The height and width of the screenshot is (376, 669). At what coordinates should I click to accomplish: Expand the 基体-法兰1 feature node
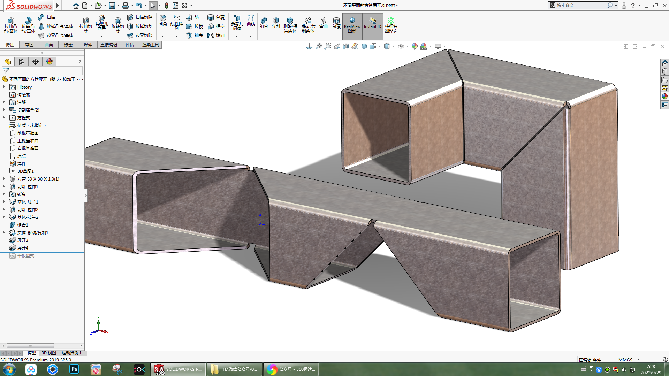point(4,202)
